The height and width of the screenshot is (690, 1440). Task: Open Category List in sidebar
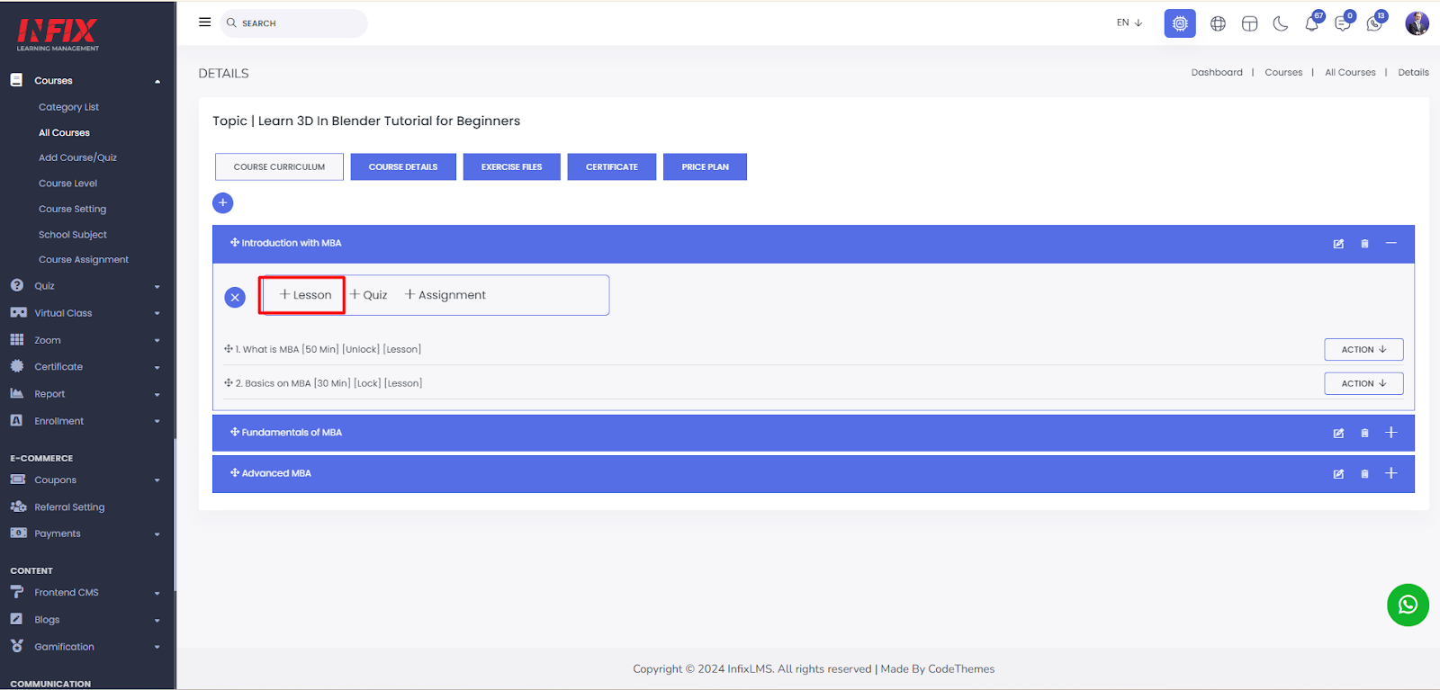click(68, 107)
